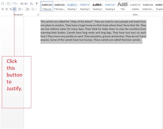Click the phrase "ships of the desert"

(81, 22)
